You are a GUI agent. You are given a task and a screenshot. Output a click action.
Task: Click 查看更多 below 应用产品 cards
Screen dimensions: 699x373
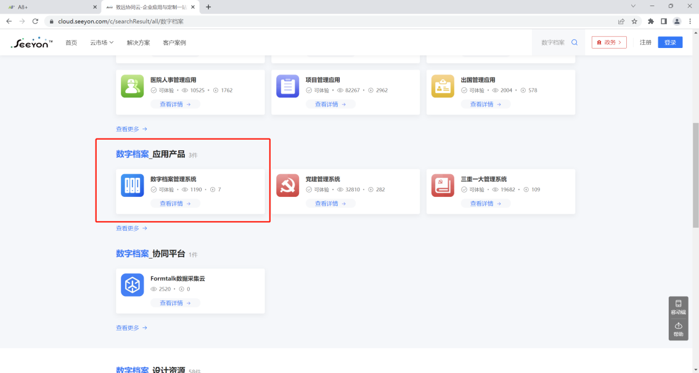(x=131, y=228)
